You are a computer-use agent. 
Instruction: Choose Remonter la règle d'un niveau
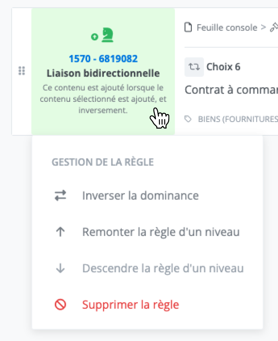(148, 232)
